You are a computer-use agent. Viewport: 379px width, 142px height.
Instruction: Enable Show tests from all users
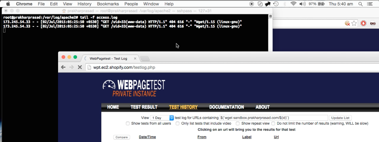(128, 123)
